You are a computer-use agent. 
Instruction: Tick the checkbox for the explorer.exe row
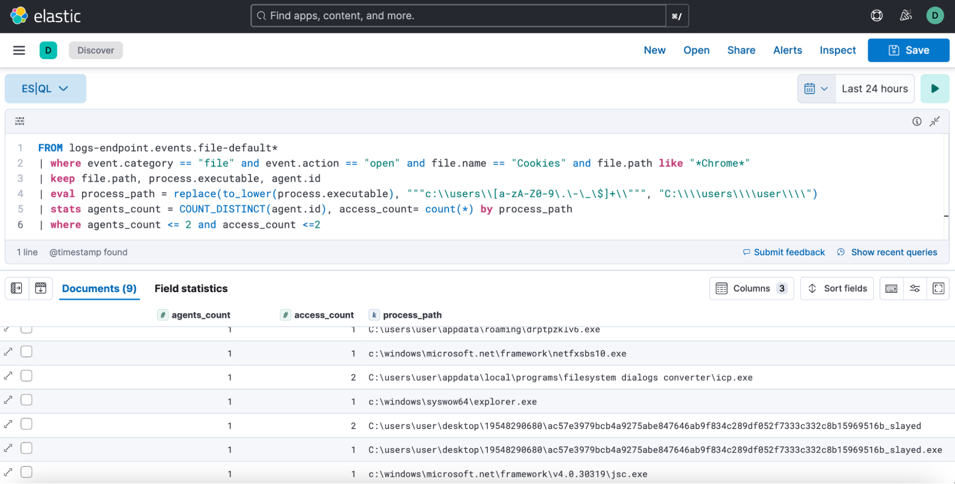pyautogui.click(x=27, y=400)
